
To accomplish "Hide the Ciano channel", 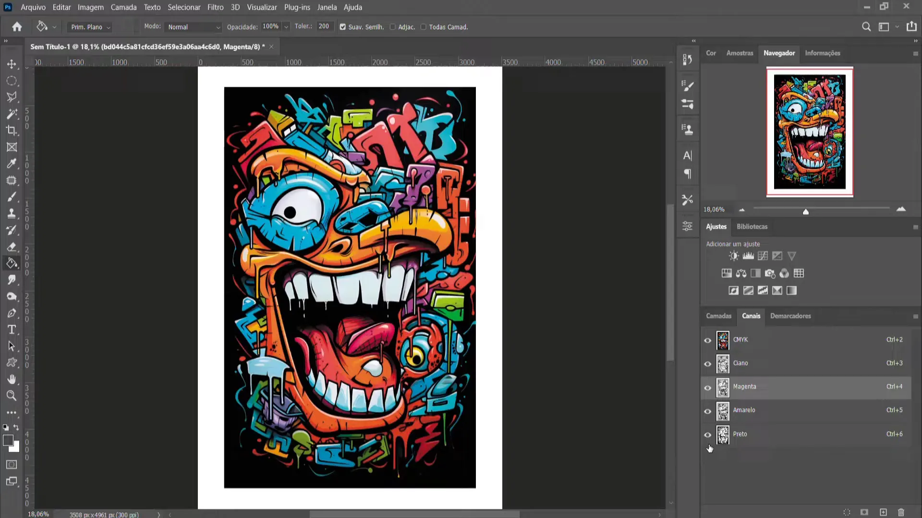I will [707, 364].
